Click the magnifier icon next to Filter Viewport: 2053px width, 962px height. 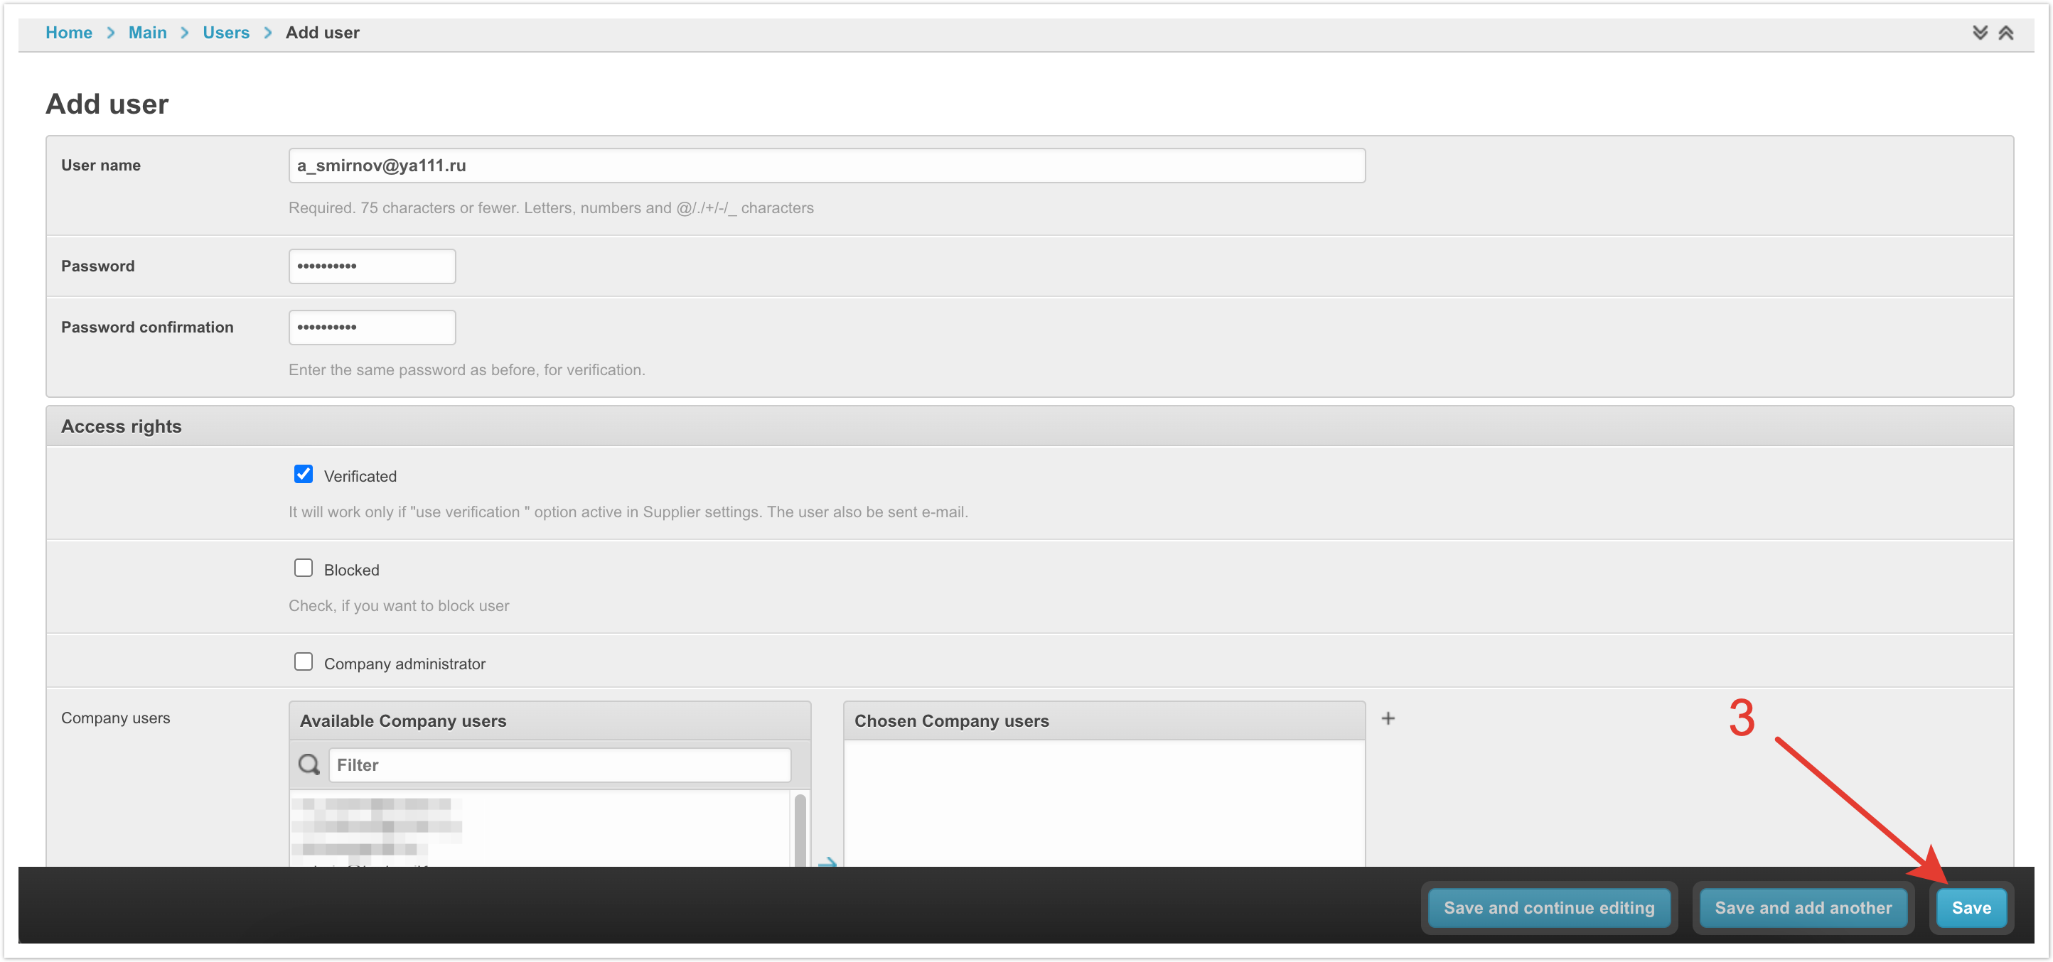(309, 764)
